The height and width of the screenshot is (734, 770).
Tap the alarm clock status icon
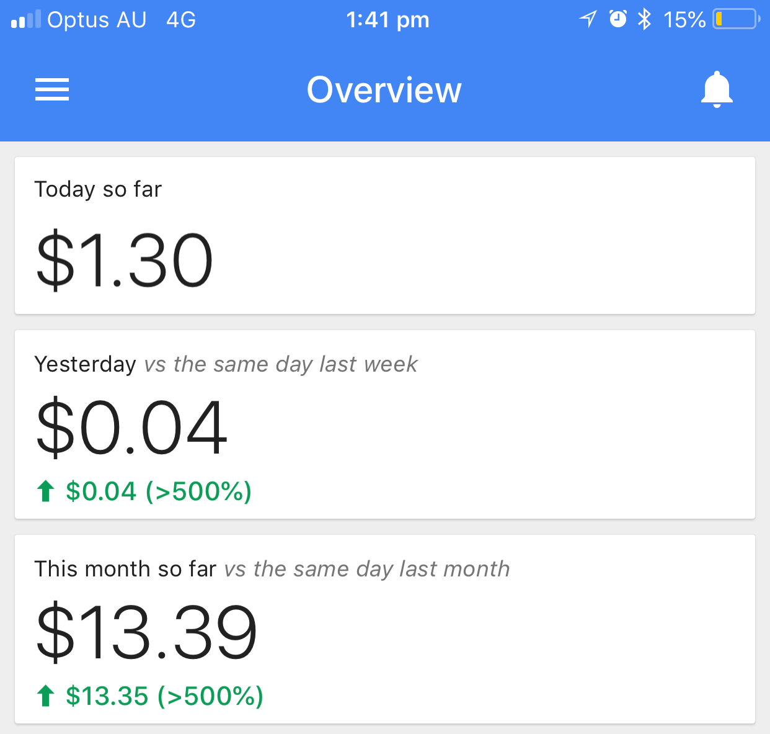(x=617, y=19)
